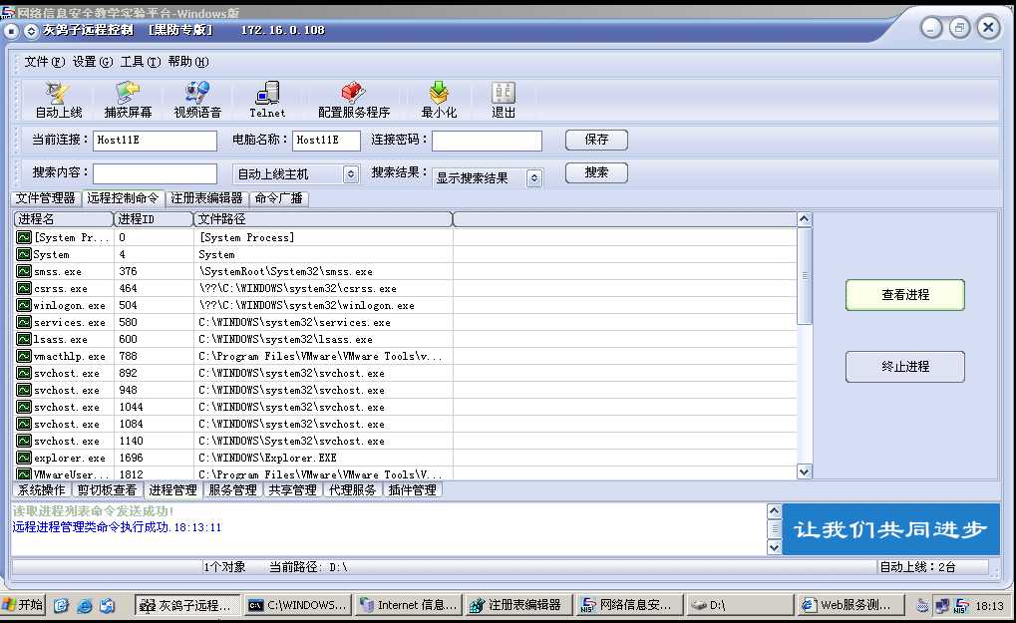Open the 插件管理 bottom tab

coord(412,490)
